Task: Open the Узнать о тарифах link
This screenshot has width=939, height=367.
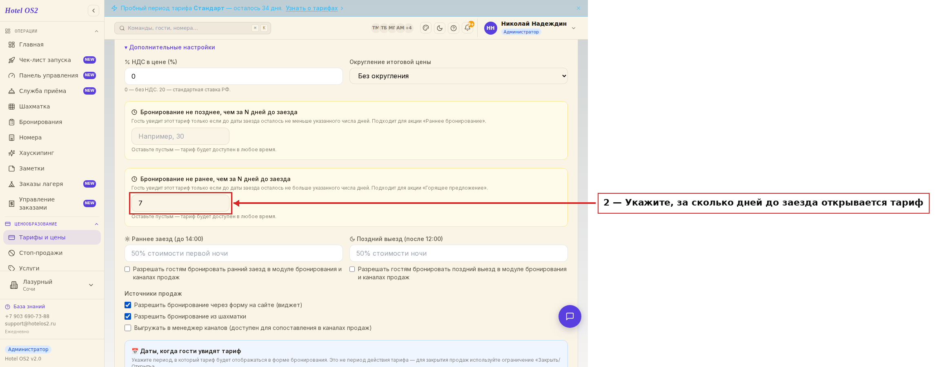Action: [312, 8]
